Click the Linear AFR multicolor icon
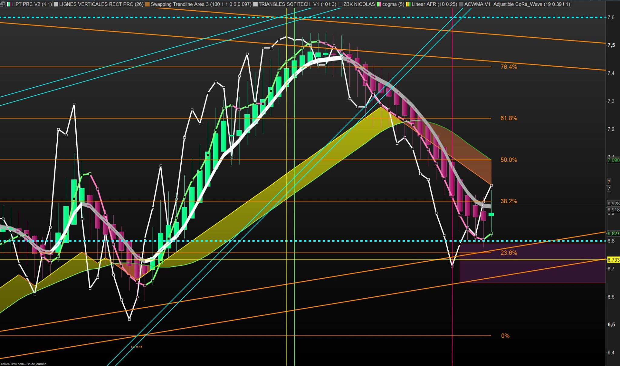Viewport: 620px width, 366px height. [408, 4]
